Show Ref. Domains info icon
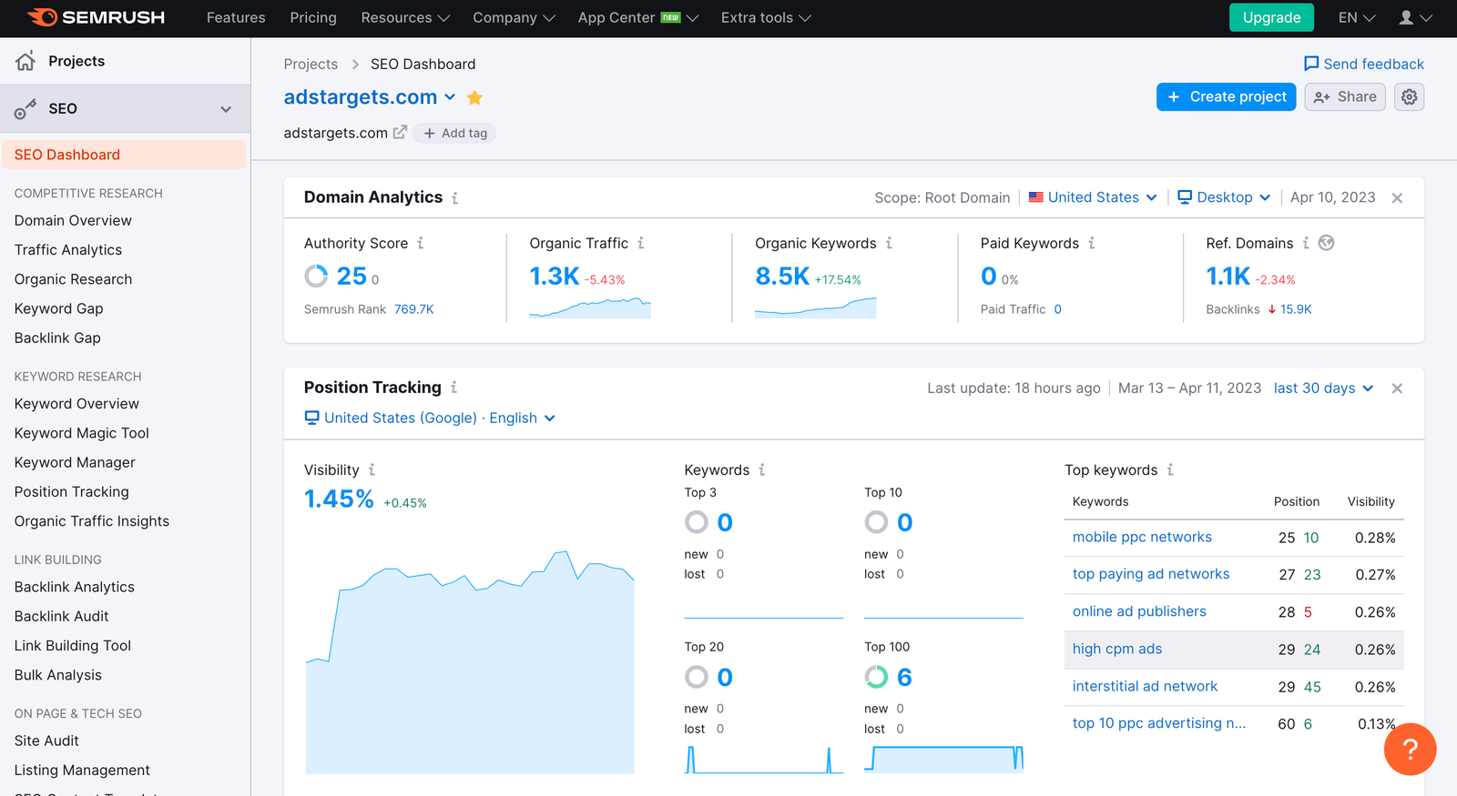Image resolution: width=1457 pixels, height=796 pixels. point(1305,243)
